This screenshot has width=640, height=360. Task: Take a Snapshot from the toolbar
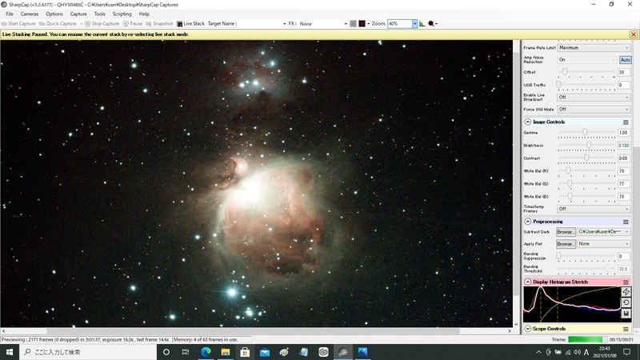[159, 24]
